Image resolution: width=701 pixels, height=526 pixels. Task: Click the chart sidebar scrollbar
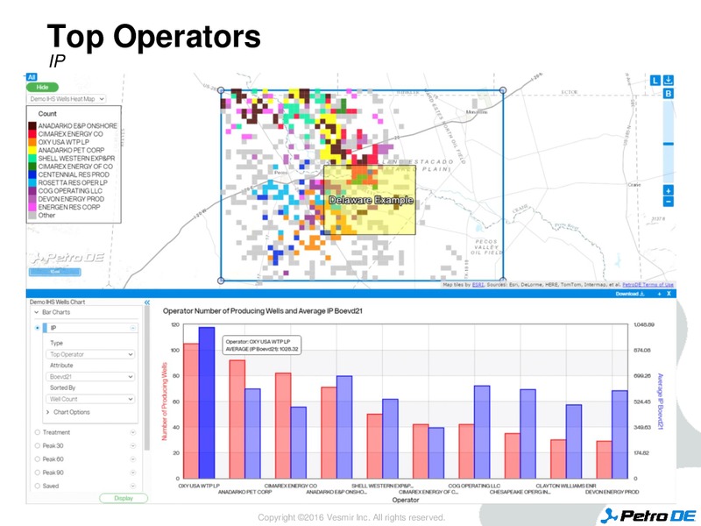[x=146, y=379]
